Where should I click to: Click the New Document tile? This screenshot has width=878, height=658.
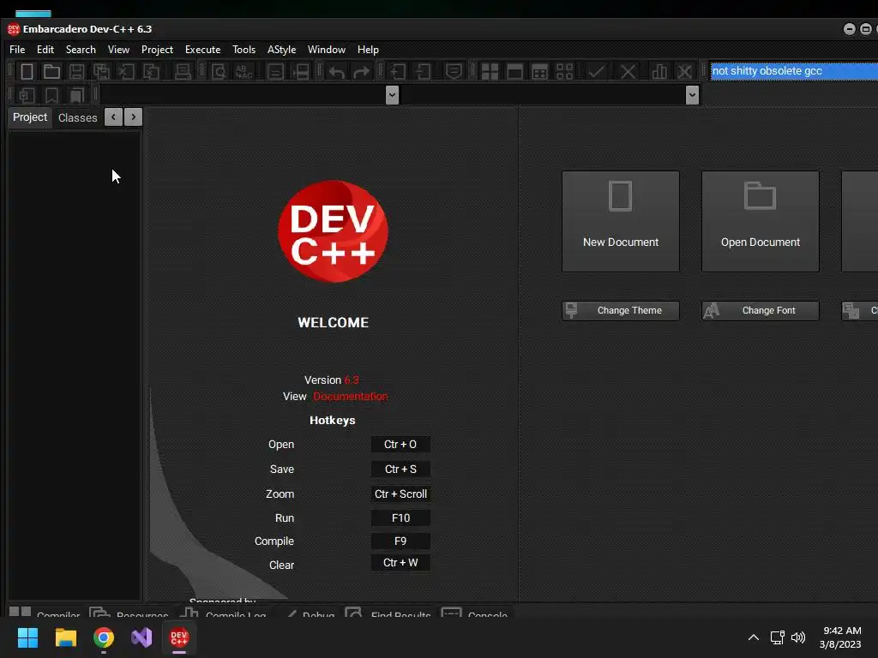tap(621, 222)
